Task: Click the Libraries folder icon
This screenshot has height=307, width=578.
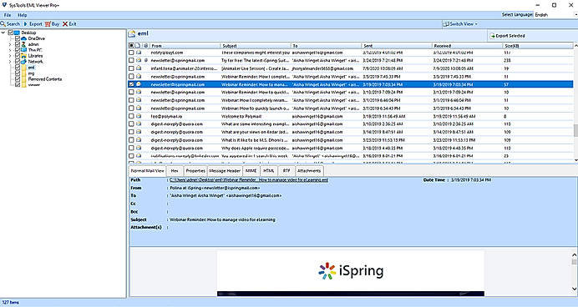Action: click(23, 56)
